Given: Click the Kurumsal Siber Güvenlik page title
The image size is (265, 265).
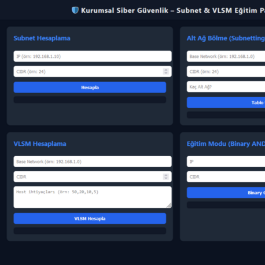Looking at the screenshot, I should coord(173,10).
